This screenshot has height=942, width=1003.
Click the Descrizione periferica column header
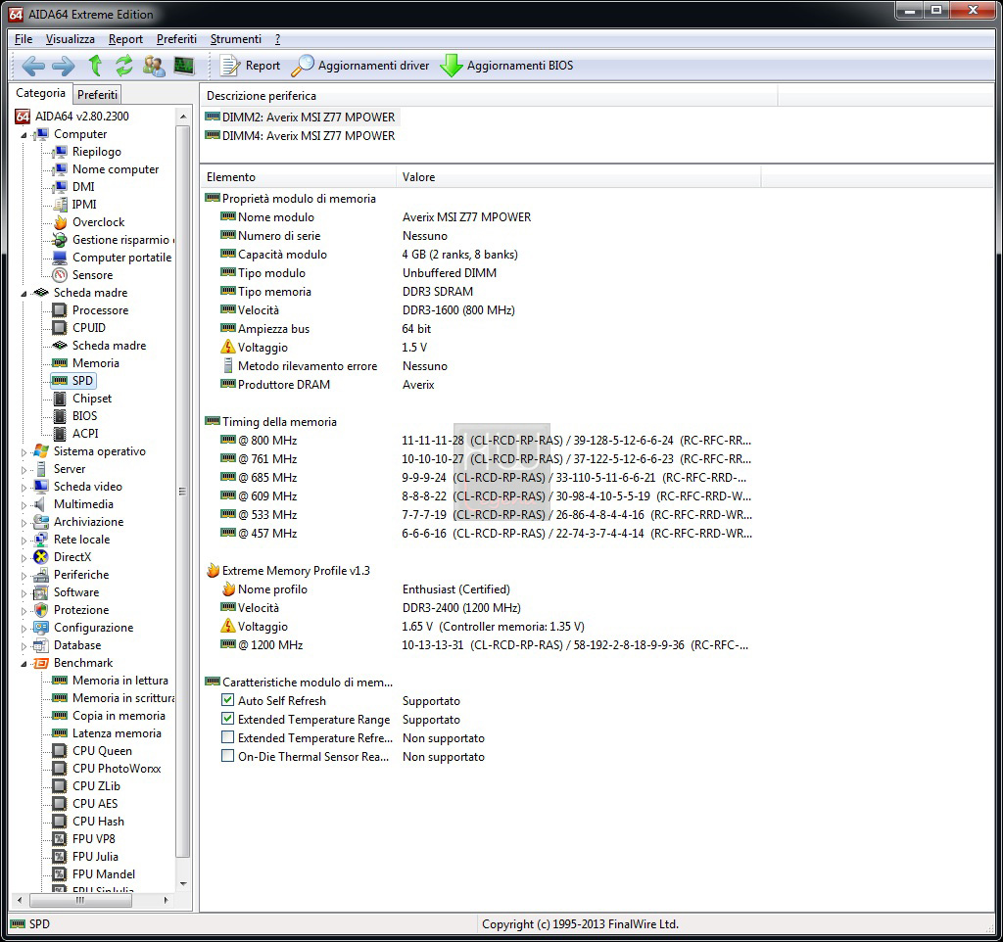[x=490, y=96]
